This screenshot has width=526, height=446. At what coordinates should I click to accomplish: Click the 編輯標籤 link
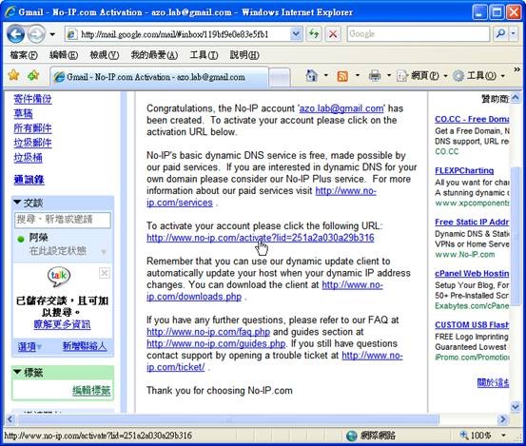(91, 390)
